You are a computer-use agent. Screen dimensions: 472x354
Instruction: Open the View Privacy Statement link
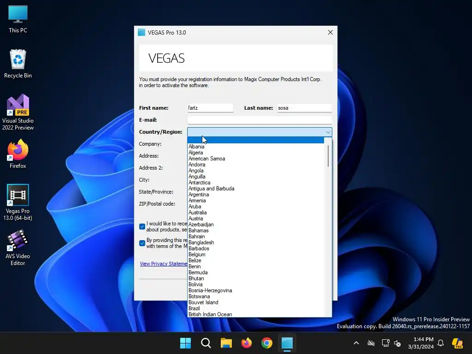point(164,264)
